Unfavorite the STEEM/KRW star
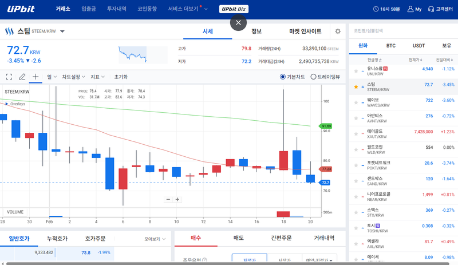 [356, 87]
